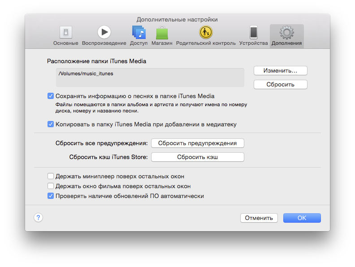
Task: Click the Изменить... button
Action: click(x=280, y=71)
